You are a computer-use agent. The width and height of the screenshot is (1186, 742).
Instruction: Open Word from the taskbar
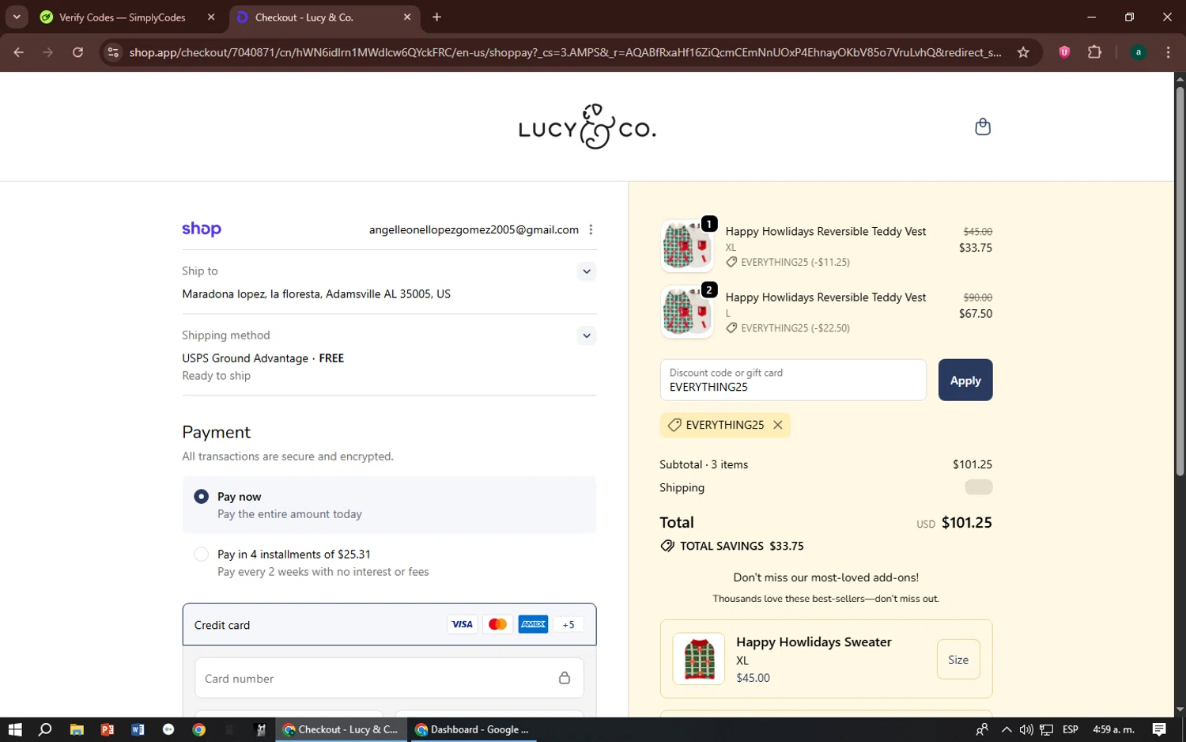point(138,729)
